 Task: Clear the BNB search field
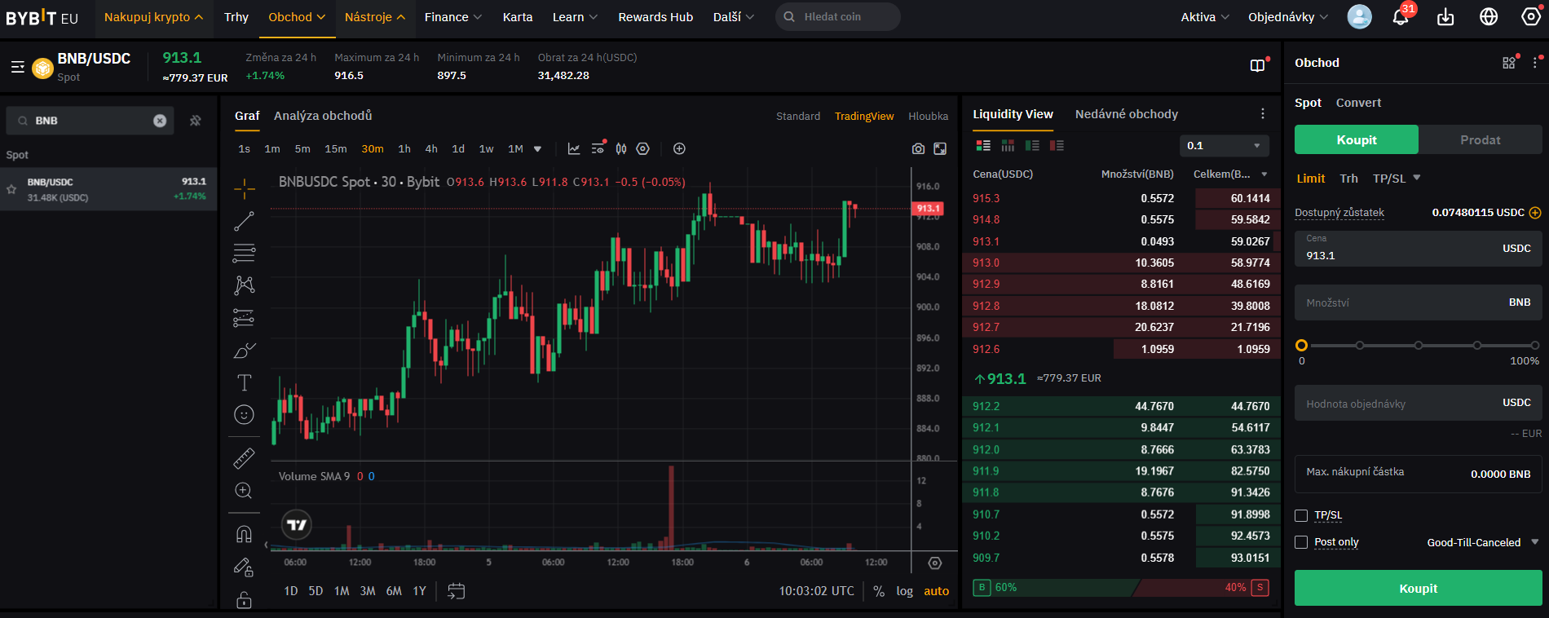160,121
